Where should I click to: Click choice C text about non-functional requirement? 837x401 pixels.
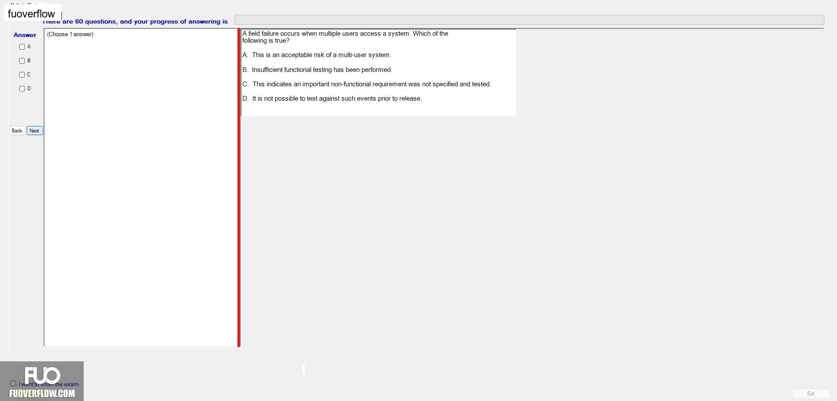click(x=367, y=84)
